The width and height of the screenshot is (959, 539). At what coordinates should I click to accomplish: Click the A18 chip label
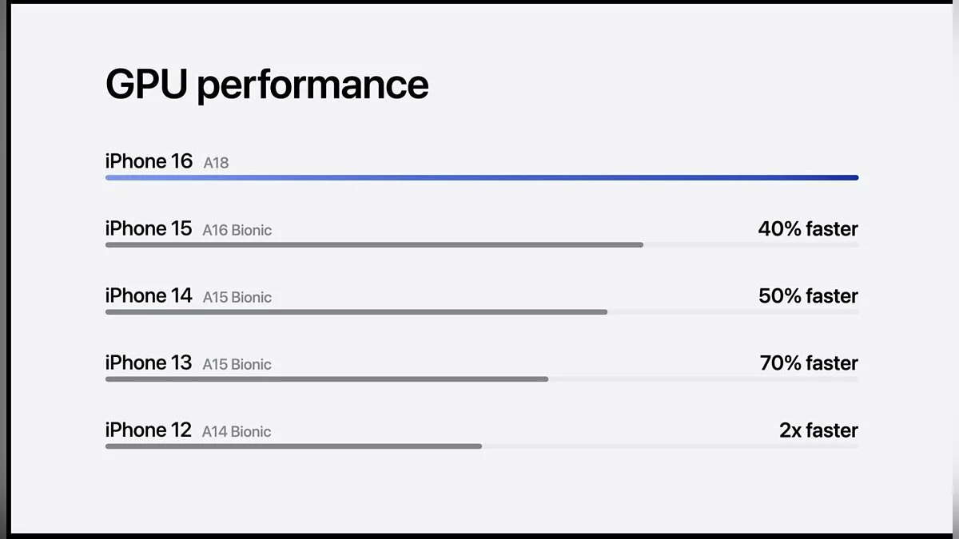(x=216, y=163)
